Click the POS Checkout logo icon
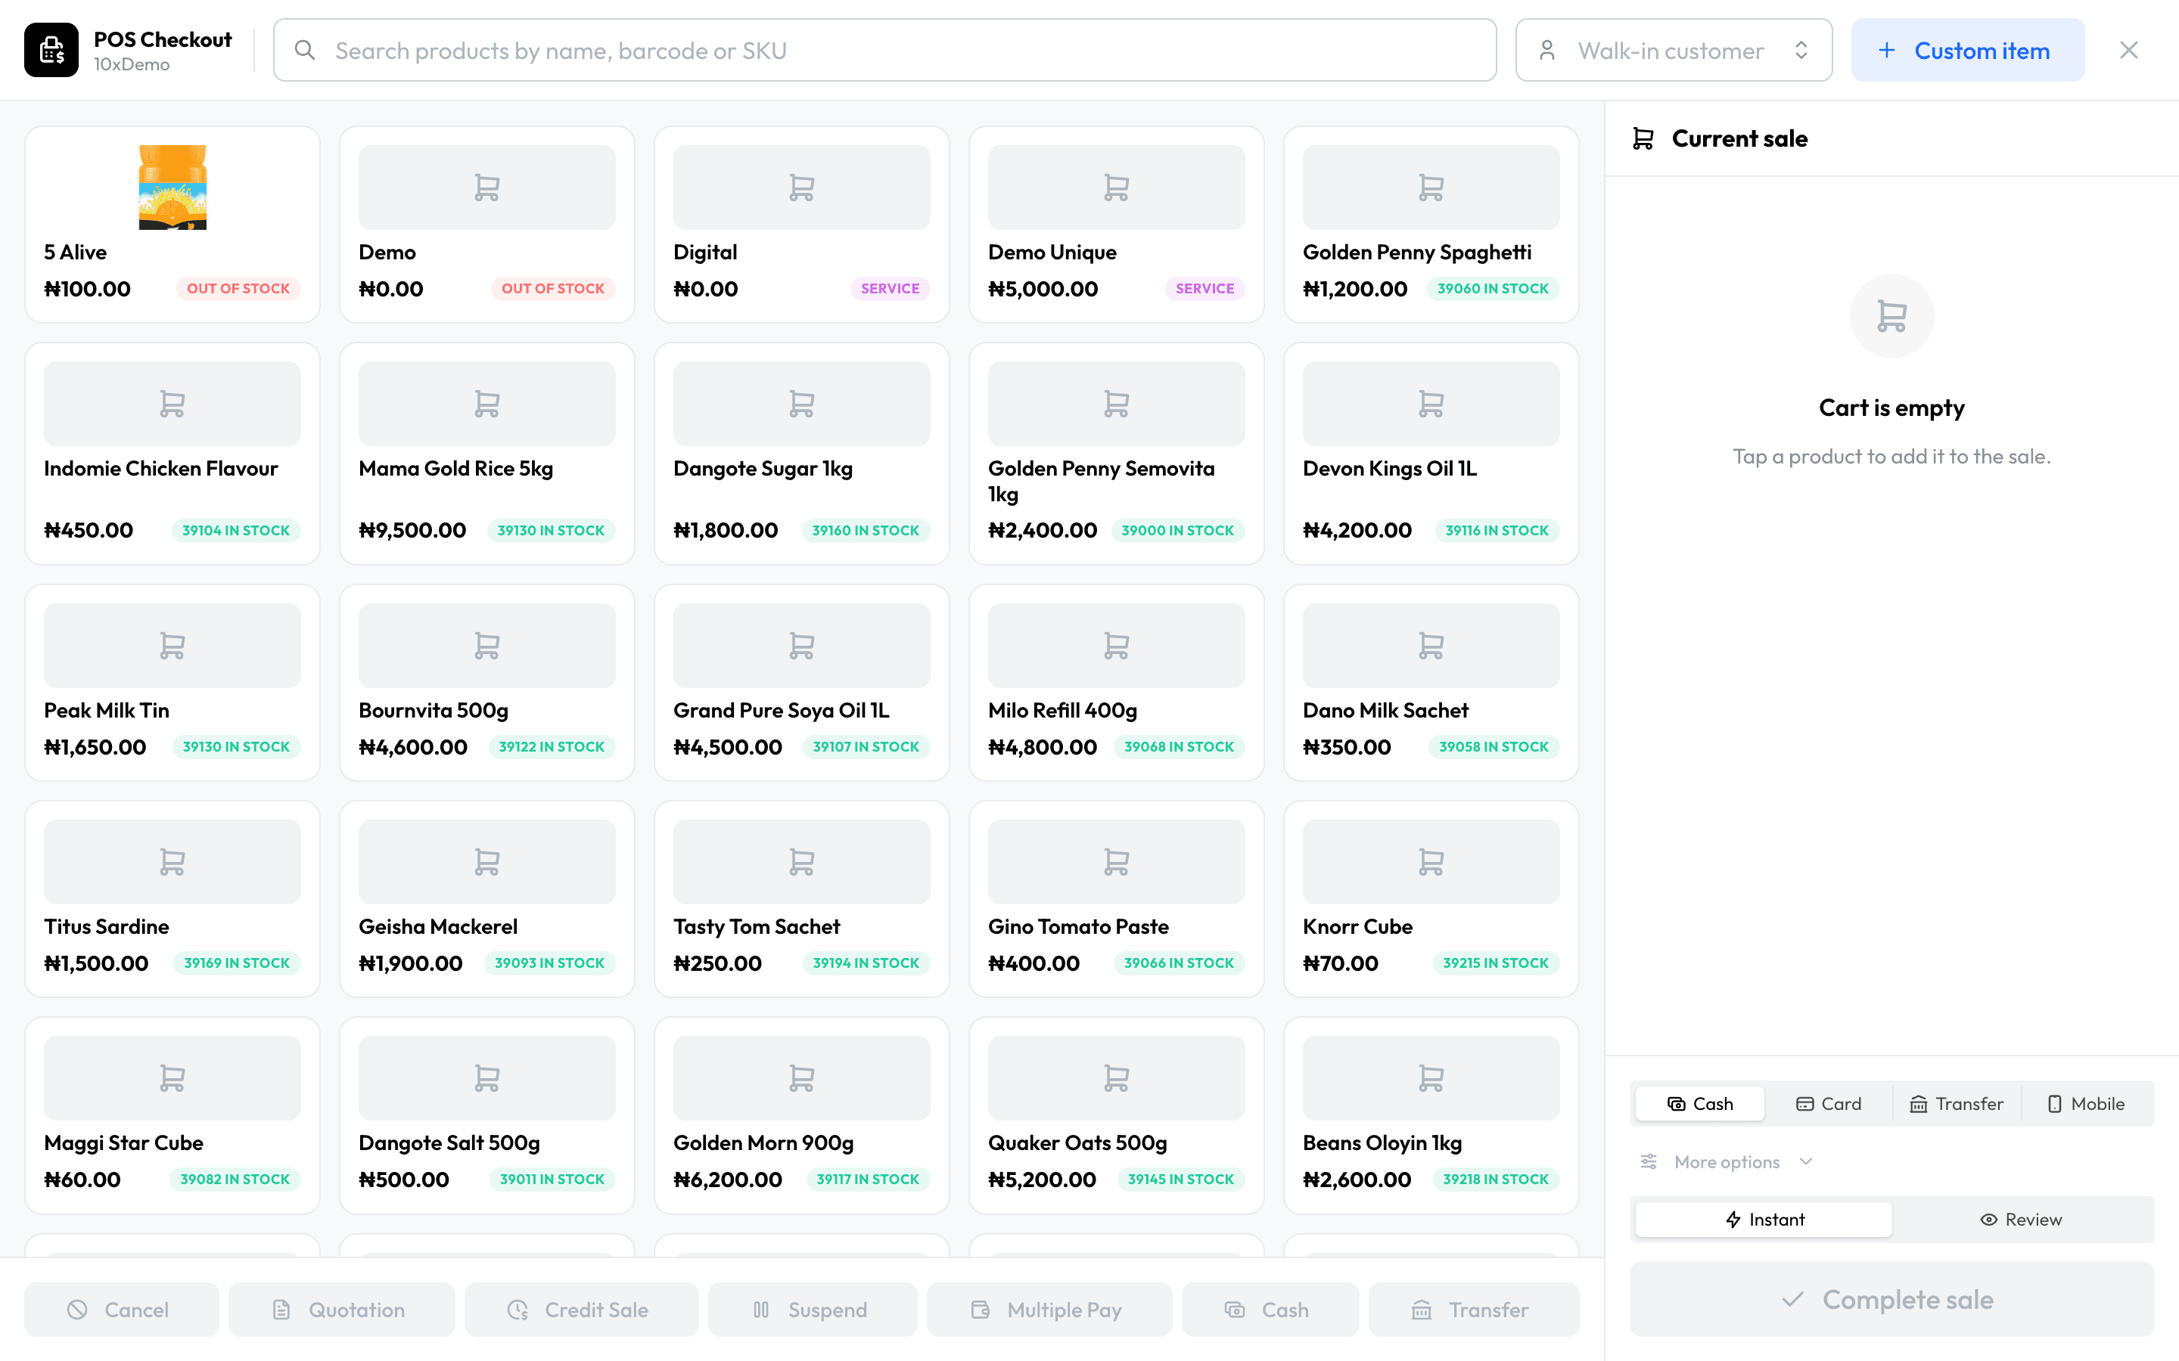 pos(51,51)
